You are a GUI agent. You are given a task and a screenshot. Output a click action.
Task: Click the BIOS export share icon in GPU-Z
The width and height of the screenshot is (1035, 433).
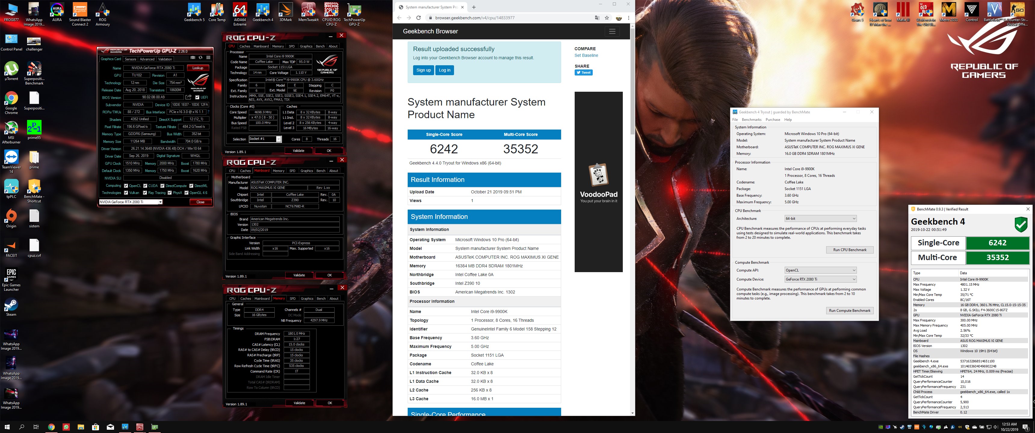coord(188,97)
